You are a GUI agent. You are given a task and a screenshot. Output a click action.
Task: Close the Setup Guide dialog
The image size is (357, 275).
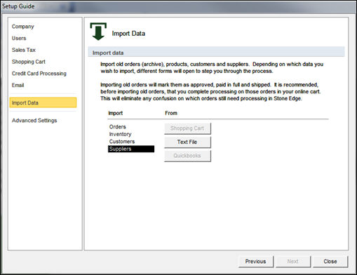pyautogui.click(x=330, y=262)
